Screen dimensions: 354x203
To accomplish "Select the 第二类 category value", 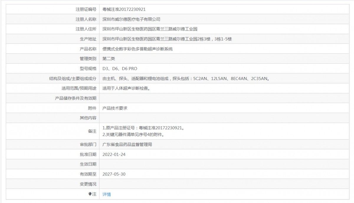I will point(109,59).
